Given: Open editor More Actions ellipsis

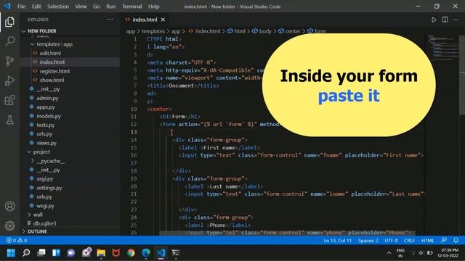Looking at the screenshot, I should click(456, 20).
